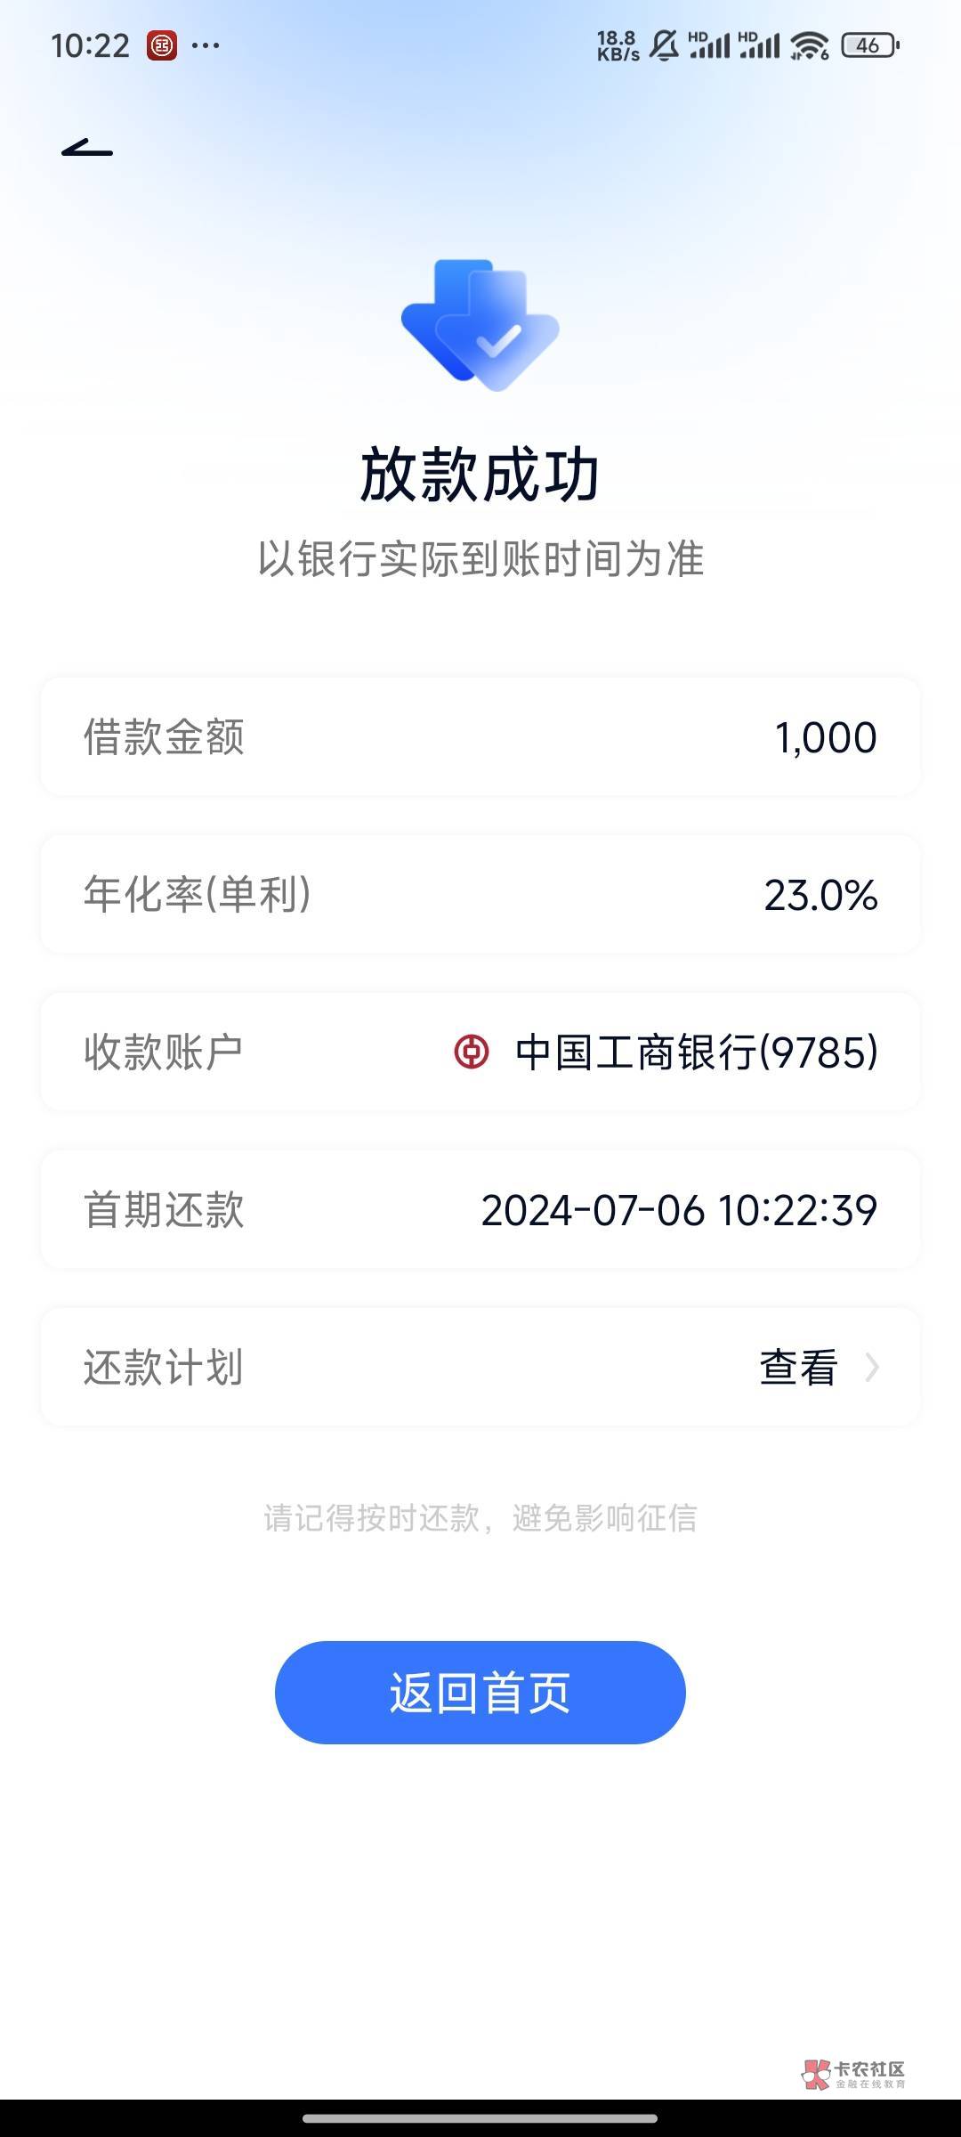Tap the red app notification icon
961x2137 pixels.
tap(162, 45)
